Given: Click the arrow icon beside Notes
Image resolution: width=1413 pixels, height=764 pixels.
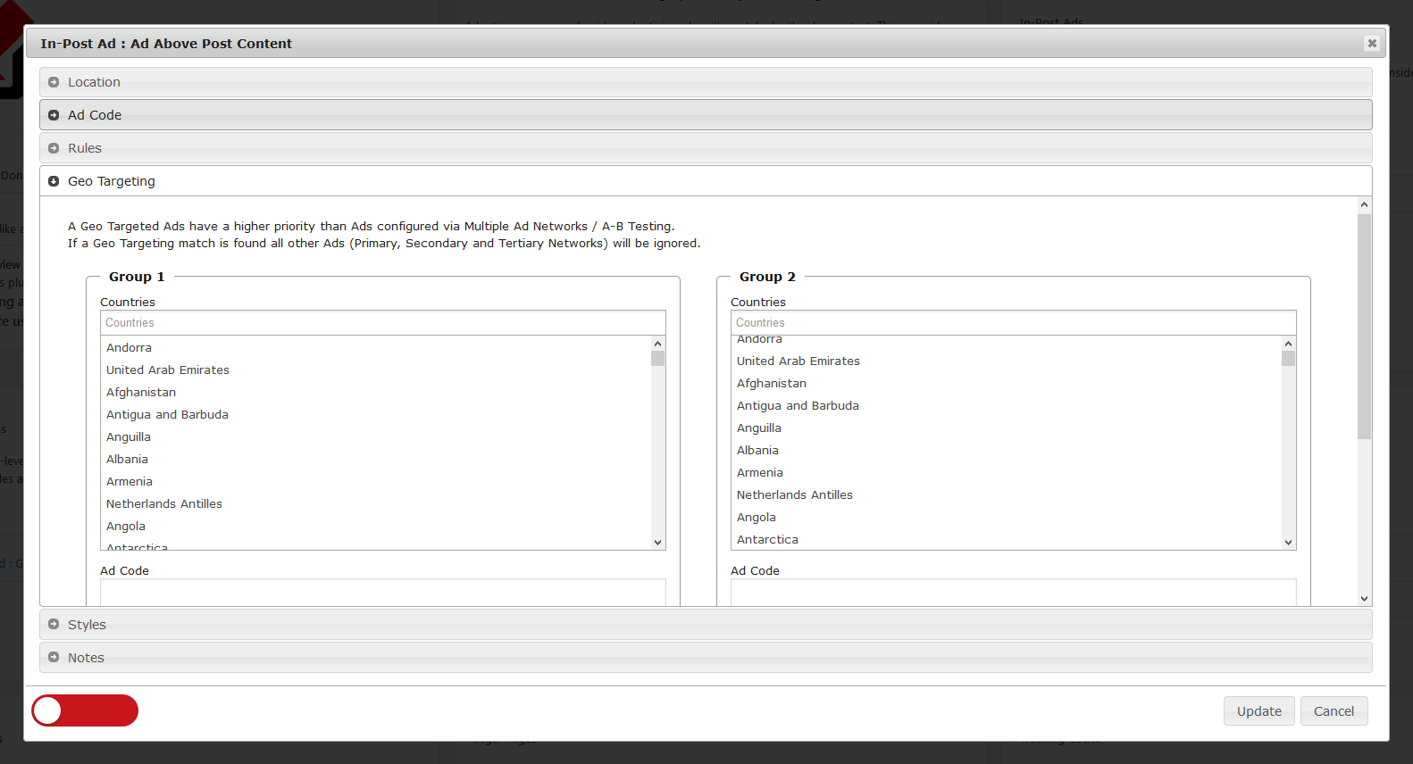Looking at the screenshot, I should (x=54, y=657).
